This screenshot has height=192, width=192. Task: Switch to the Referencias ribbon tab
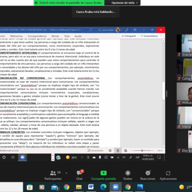click(16, 36)
